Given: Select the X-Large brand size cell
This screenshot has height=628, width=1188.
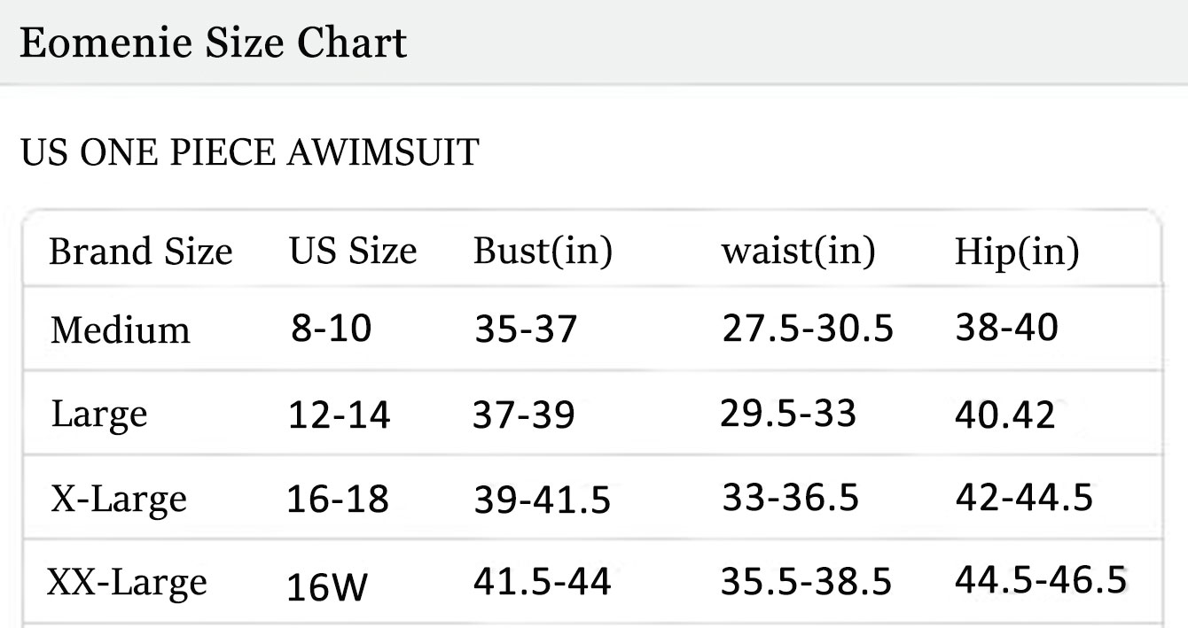Looking at the screenshot, I should [x=119, y=500].
